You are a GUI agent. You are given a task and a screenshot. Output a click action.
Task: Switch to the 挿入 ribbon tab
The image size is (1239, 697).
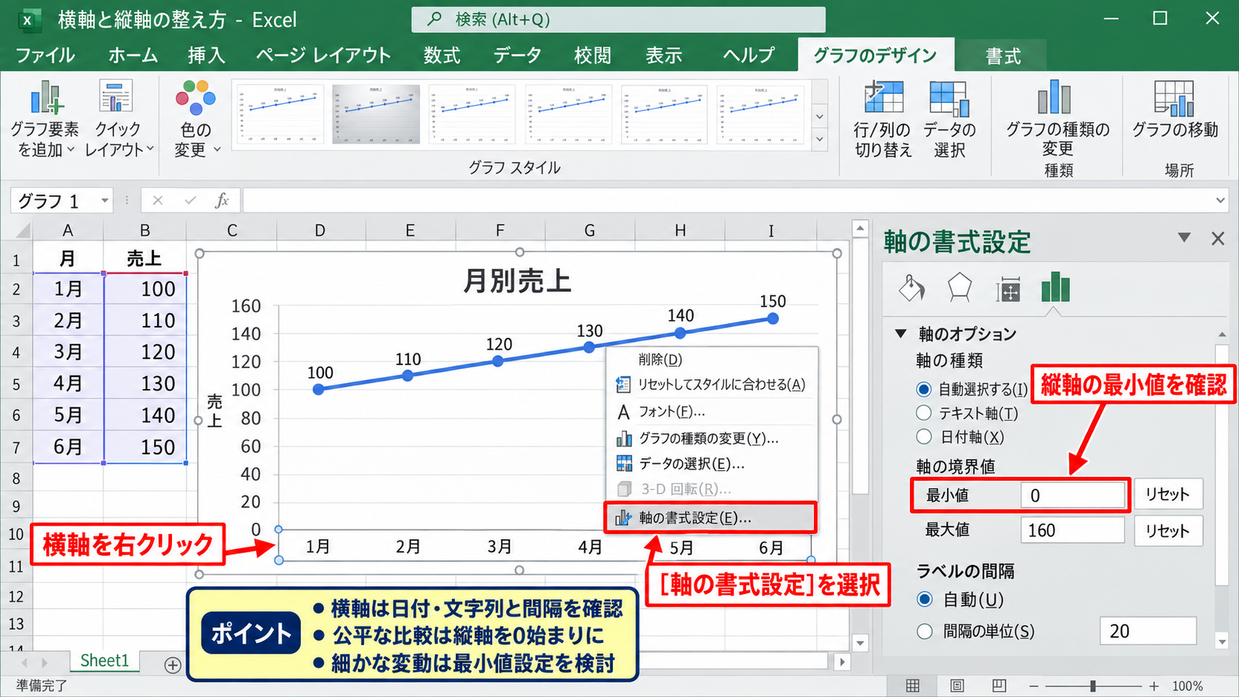(x=206, y=56)
